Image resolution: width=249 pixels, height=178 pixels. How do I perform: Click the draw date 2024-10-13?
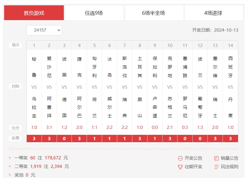pyautogui.click(x=226, y=30)
